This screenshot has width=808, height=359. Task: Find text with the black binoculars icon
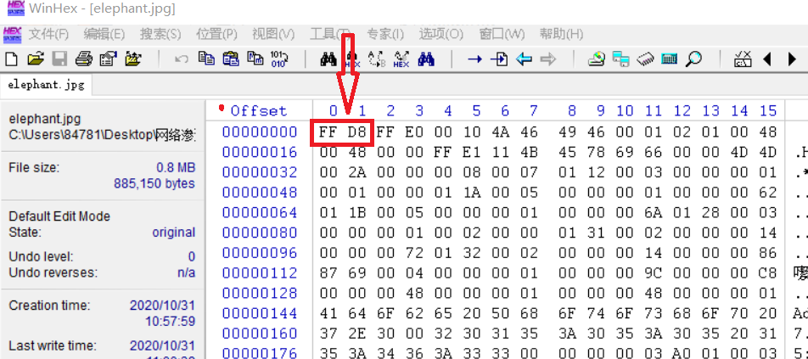328,59
